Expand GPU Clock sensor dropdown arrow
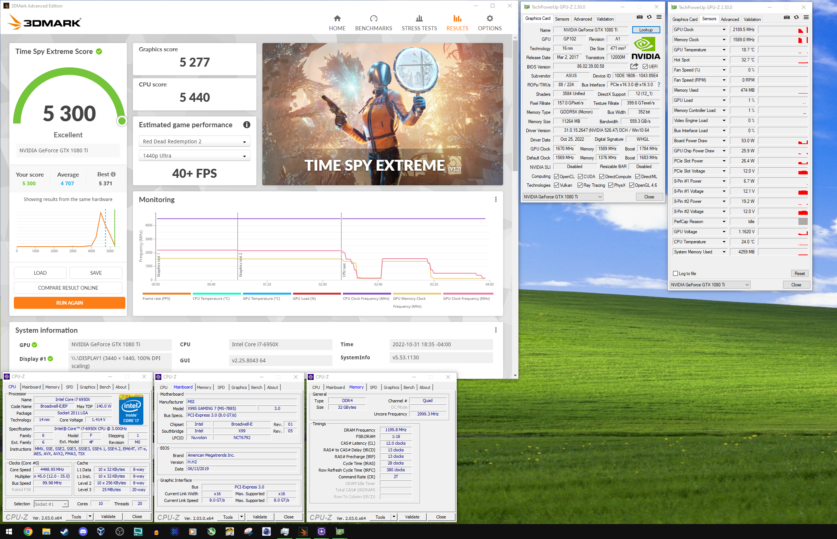Image resolution: width=837 pixels, height=539 pixels. click(724, 30)
